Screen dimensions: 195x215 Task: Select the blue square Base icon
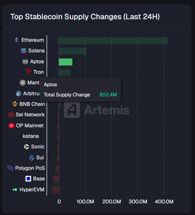pos(28,178)
